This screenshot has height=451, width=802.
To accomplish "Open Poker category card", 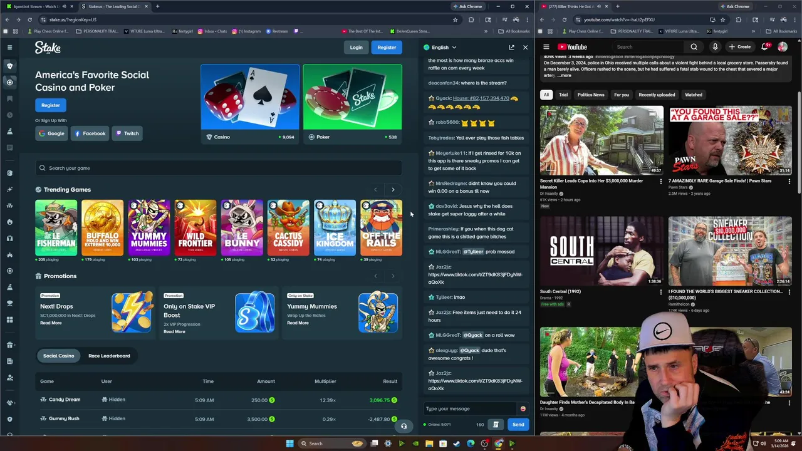I will click(x=352, y=104).
